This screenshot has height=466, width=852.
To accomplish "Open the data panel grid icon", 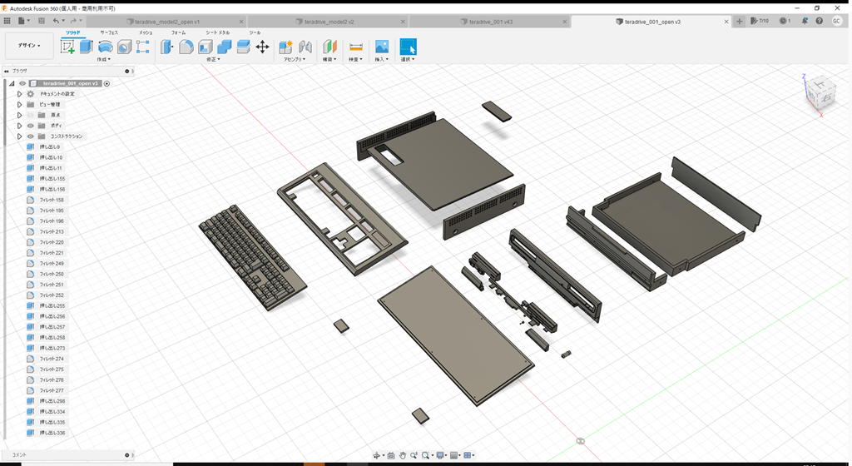I will point(7,21).
